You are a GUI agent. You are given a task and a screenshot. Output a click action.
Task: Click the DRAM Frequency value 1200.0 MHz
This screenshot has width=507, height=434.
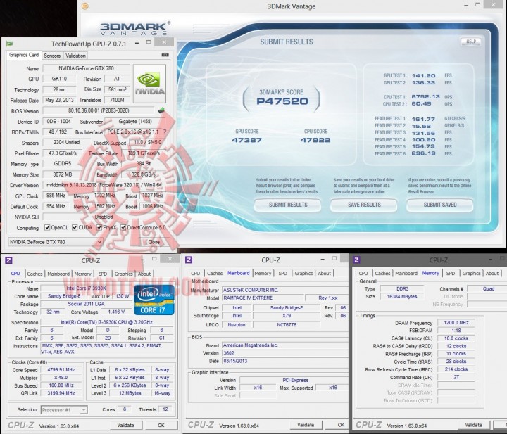pyautogui.click(x=456, y=323)
